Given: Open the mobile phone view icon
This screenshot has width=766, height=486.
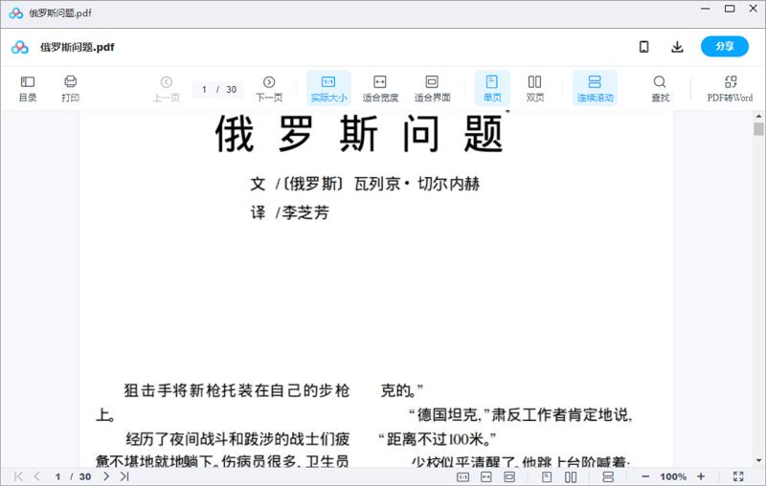Looking at the screenshot, I should click(x=644, y=47).
